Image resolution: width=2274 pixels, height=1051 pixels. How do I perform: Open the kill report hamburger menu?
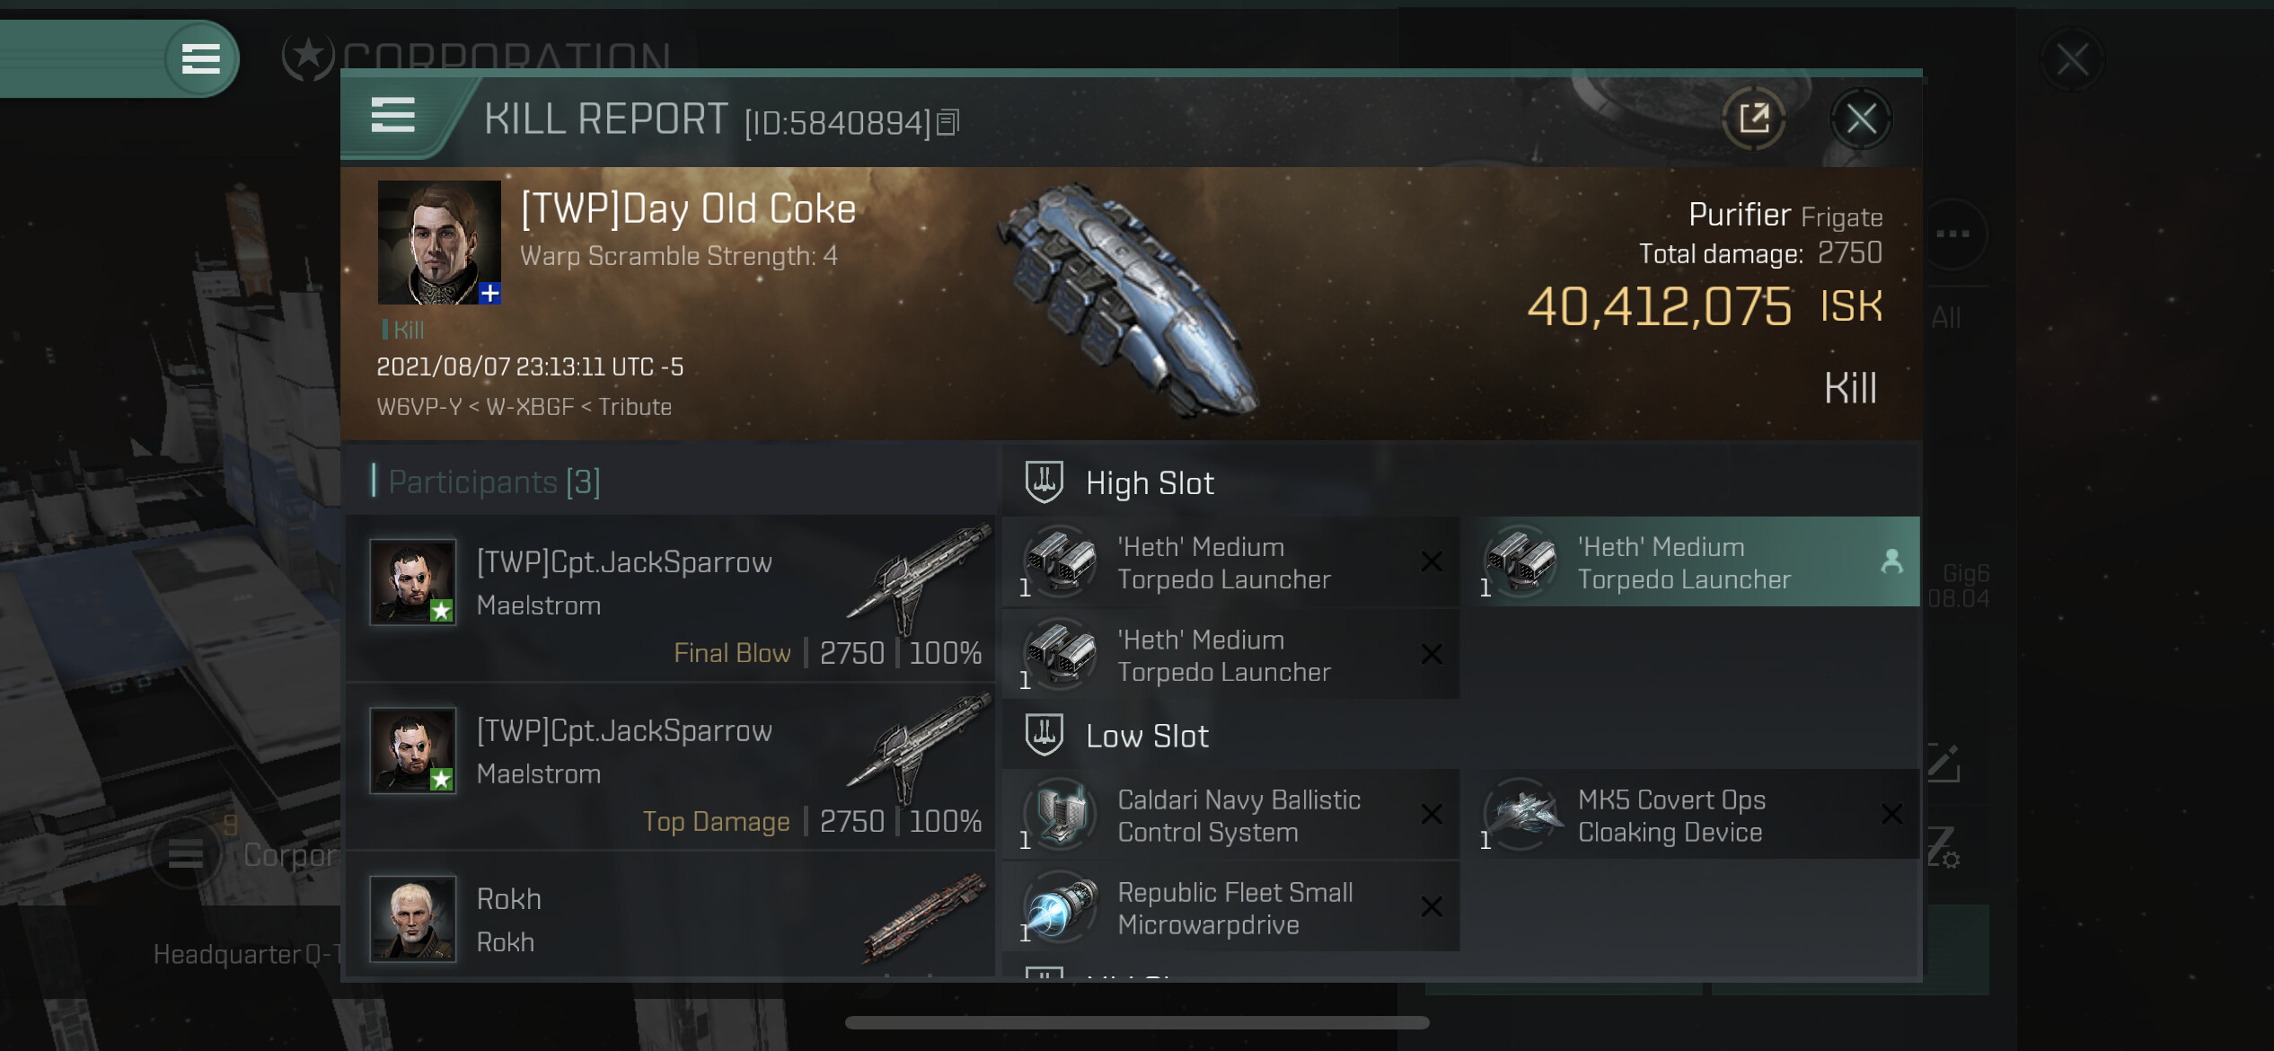[392, 116]
